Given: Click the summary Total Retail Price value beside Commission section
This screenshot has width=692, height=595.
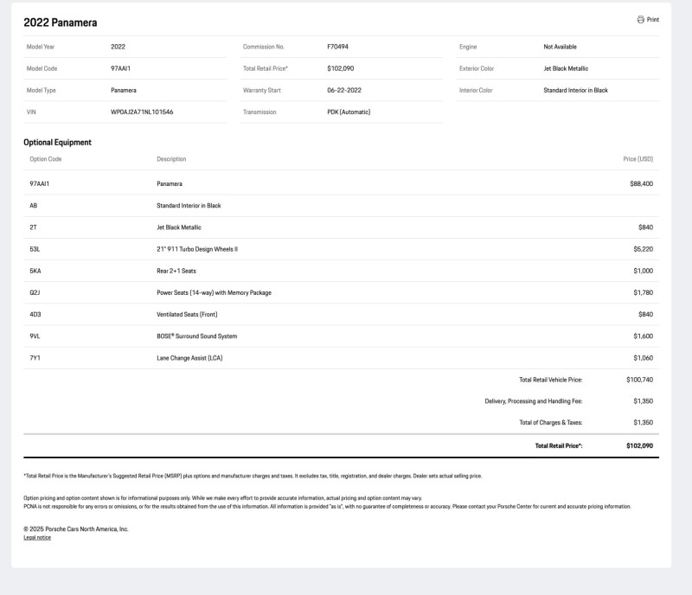Looking at the screenshot, I should (x=340, y=68).
